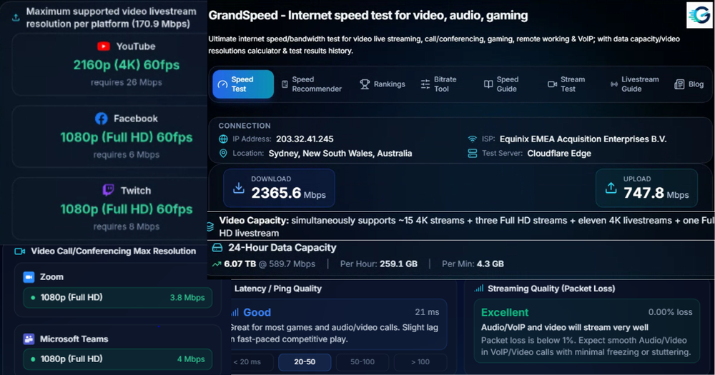Open the Livestream Guide tab

(635, 84)
